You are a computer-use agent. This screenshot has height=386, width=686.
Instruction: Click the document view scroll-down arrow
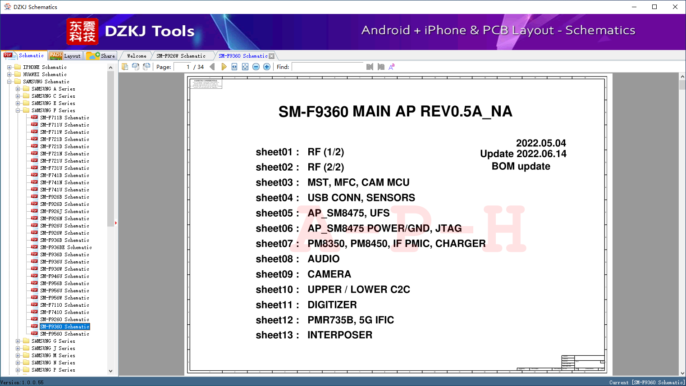(682, 373)
